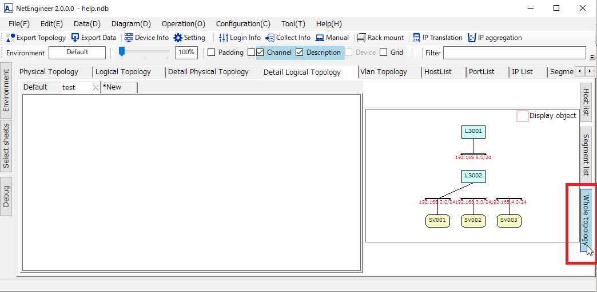Click the Export Topology toolbar icon
Viewport: 597px width, 292px height.
pos(11,38)
